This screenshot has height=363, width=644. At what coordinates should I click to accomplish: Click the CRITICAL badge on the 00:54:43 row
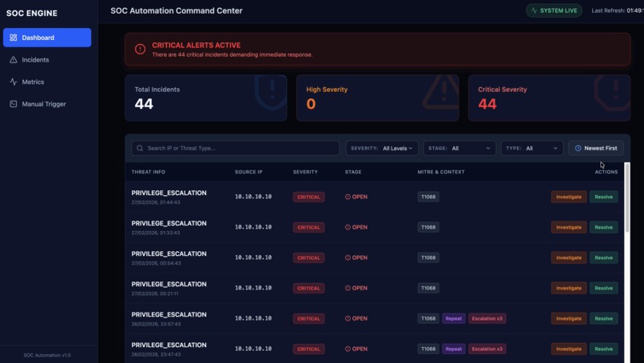coord(308,257)
